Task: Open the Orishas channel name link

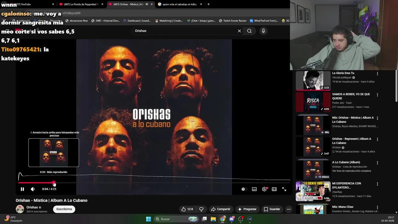Action: click(x=32, y=207)
